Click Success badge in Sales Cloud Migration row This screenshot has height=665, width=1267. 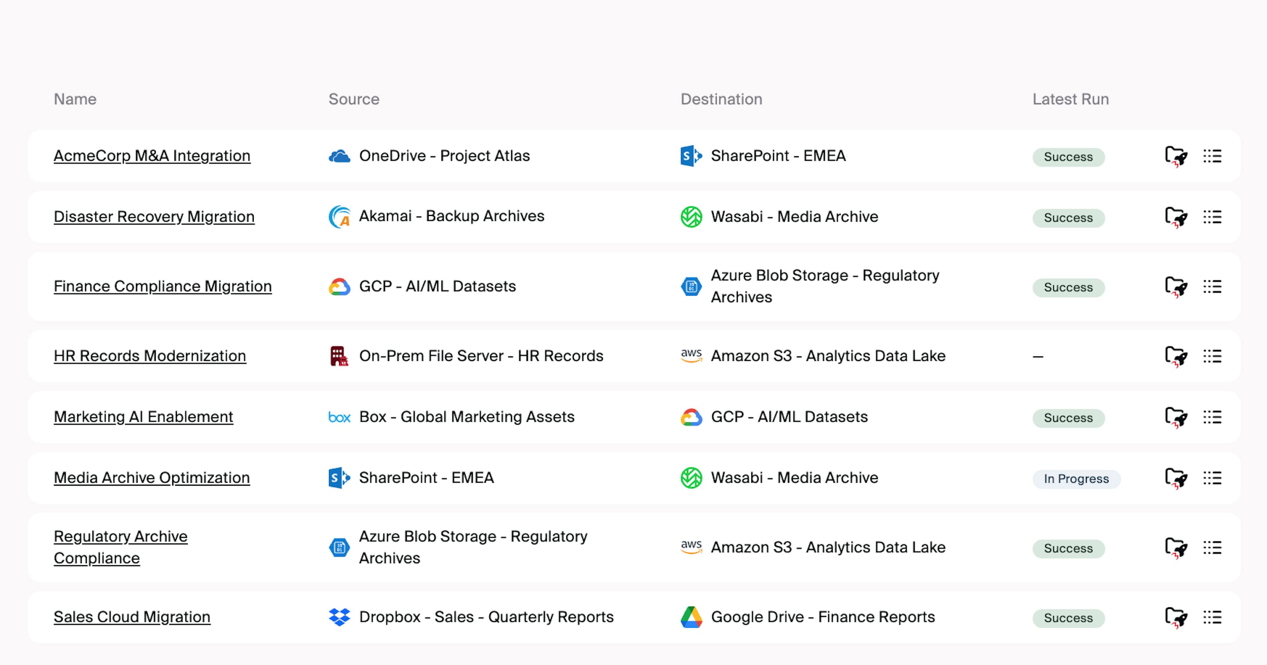pos(1068,618)
